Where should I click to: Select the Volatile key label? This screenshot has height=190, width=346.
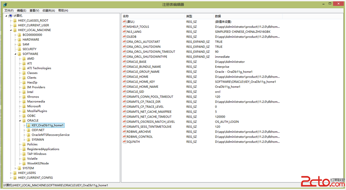33,159
